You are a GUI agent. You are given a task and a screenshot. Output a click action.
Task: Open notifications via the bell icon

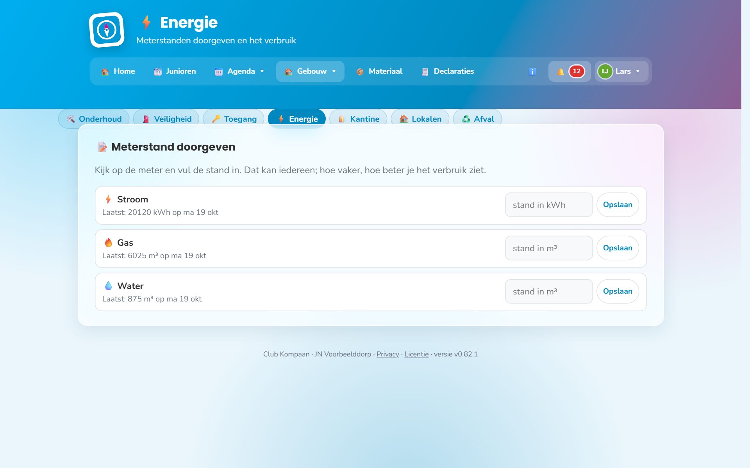tap(561, 71)
